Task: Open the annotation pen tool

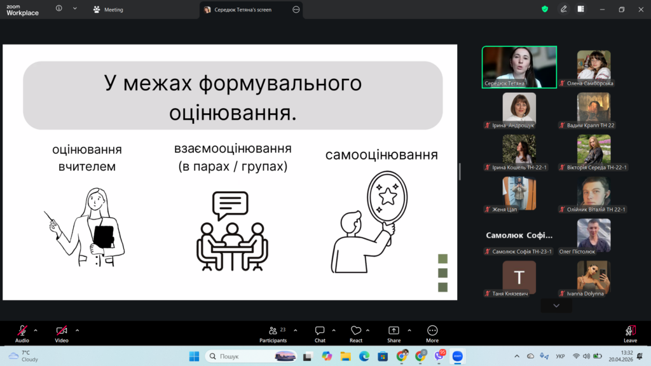Action: point(563,10)
